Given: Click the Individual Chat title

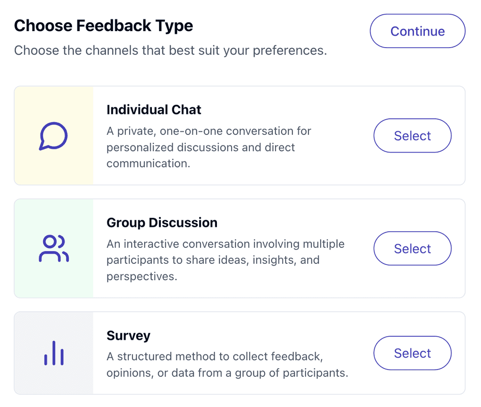Looking at the screenshot, I should 154,110.
